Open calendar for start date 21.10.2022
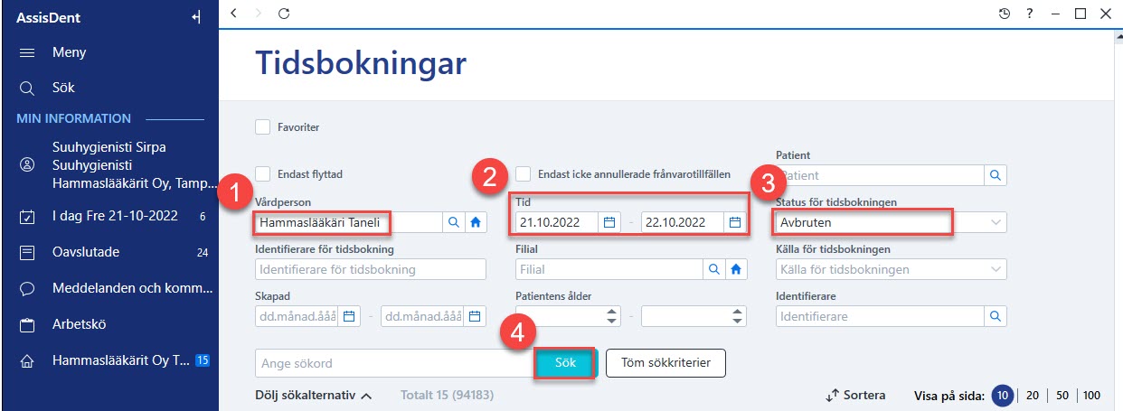This screenshot has width=1123, height=411. (609, 221)
